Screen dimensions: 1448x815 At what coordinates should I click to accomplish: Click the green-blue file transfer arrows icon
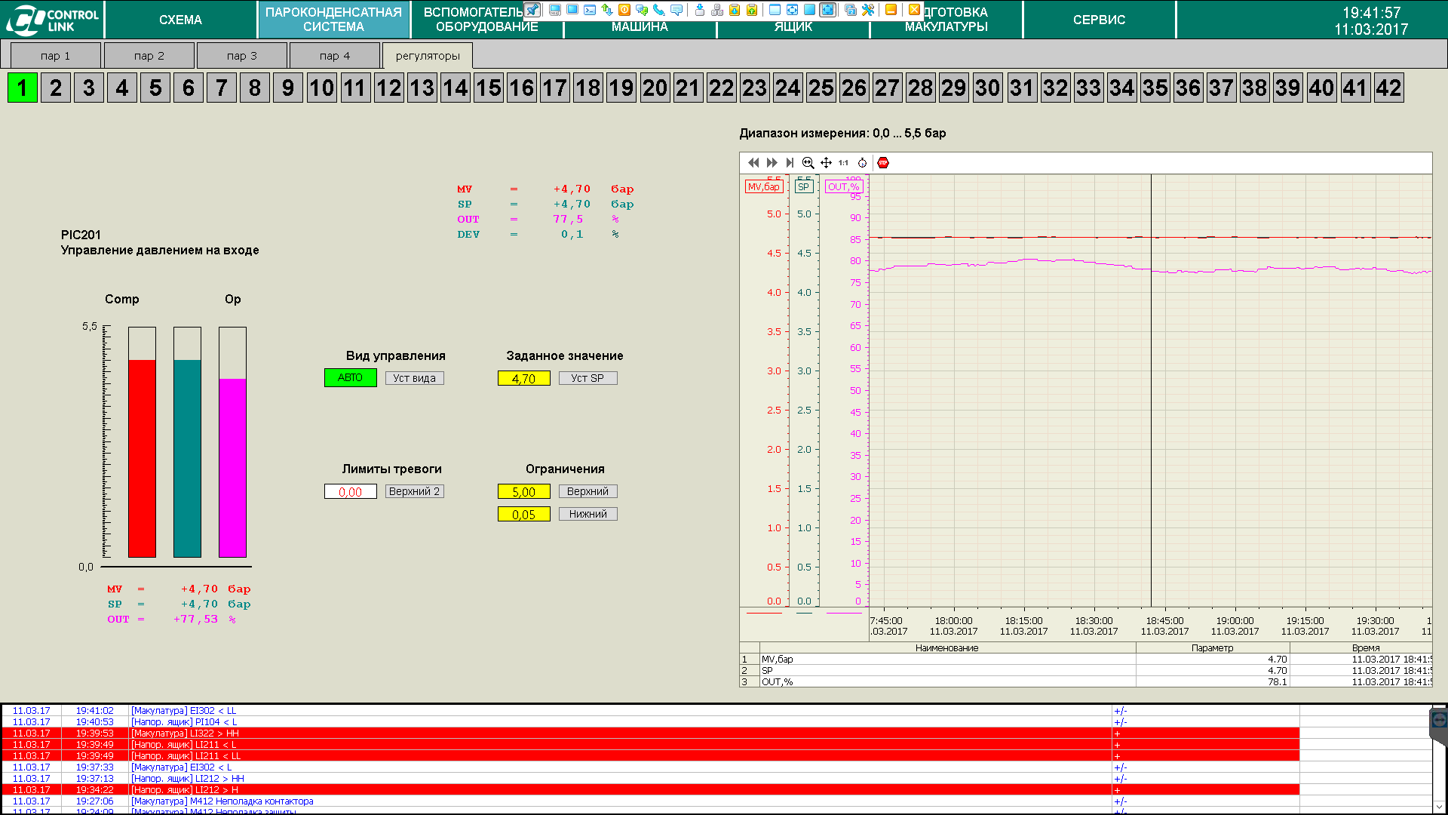click(x=607, y=10)
